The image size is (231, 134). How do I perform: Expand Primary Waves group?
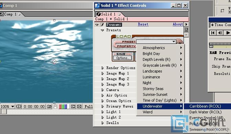click(x=102, y=106)
